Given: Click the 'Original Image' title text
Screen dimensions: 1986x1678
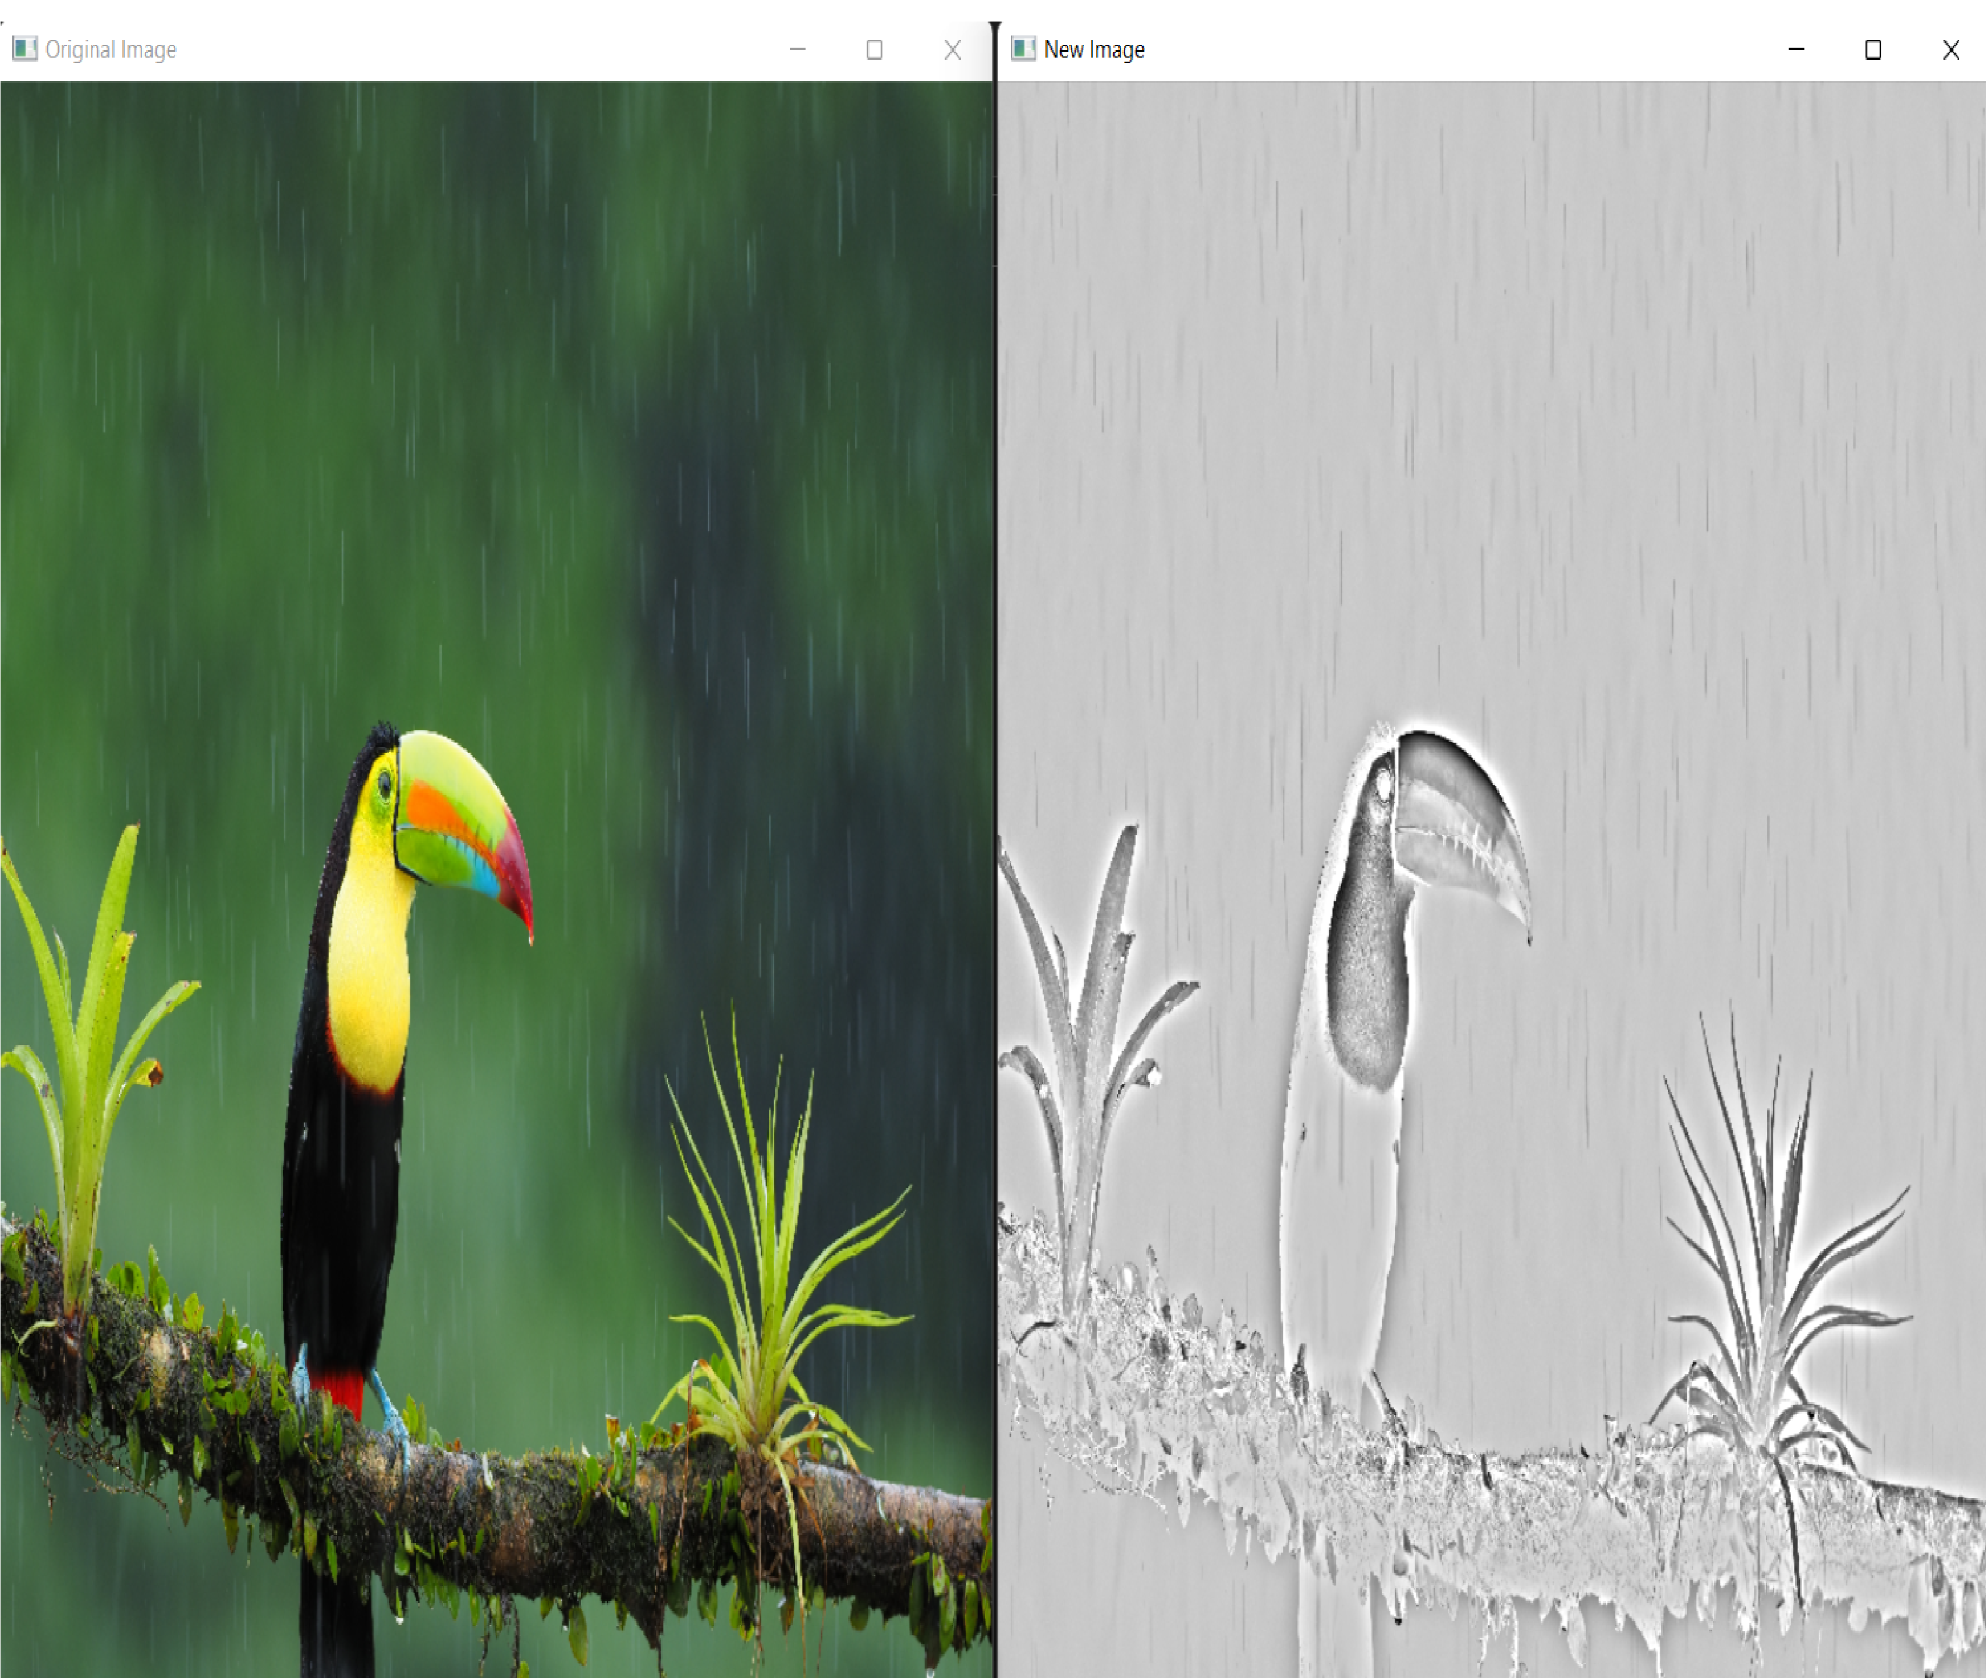Looking at the screenshot, I should click(111, 49).
